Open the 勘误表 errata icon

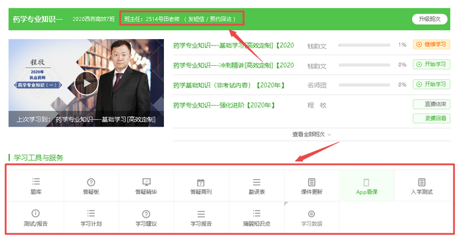pos(257,182)
